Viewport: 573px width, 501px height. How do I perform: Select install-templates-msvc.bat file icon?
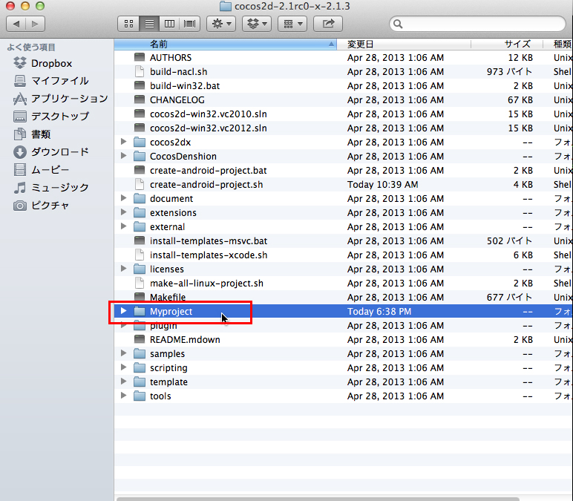(140, 240)
